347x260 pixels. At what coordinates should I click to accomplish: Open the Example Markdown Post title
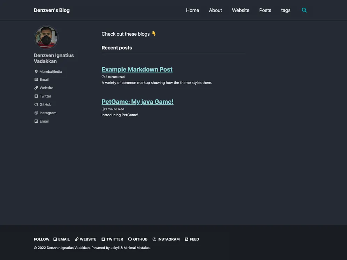coord(137,69)
